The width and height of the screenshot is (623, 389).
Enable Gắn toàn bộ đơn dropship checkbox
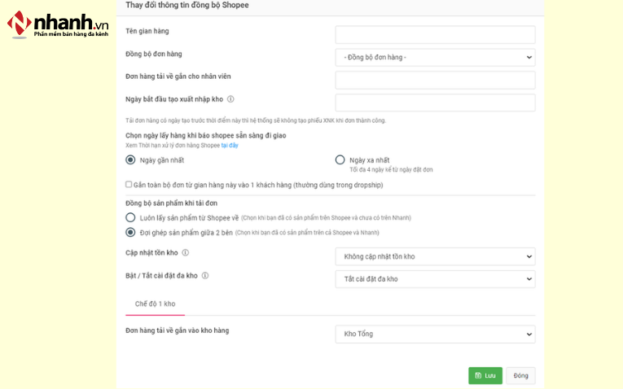pyautogui.click(x=129, y=185)
